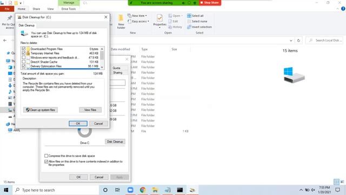Open Cortana circle icon
346x195 pixels.
105,190
